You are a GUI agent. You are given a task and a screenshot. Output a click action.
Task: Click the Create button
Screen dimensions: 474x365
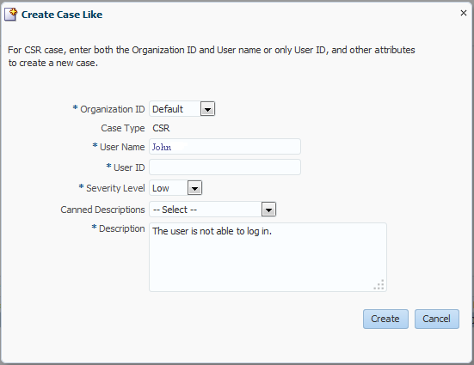(385, 319)
